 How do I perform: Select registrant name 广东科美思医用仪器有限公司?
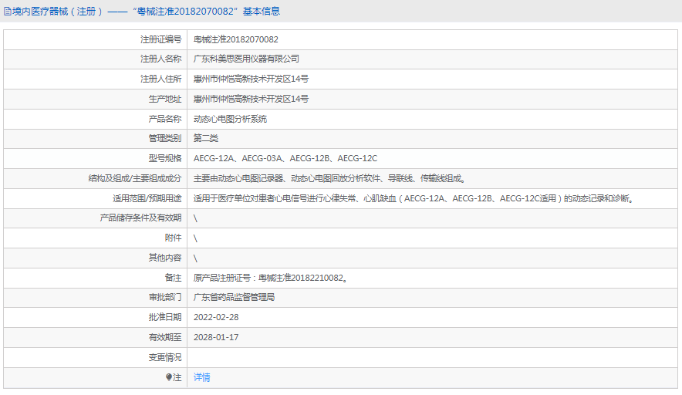[x=246, y=59]
